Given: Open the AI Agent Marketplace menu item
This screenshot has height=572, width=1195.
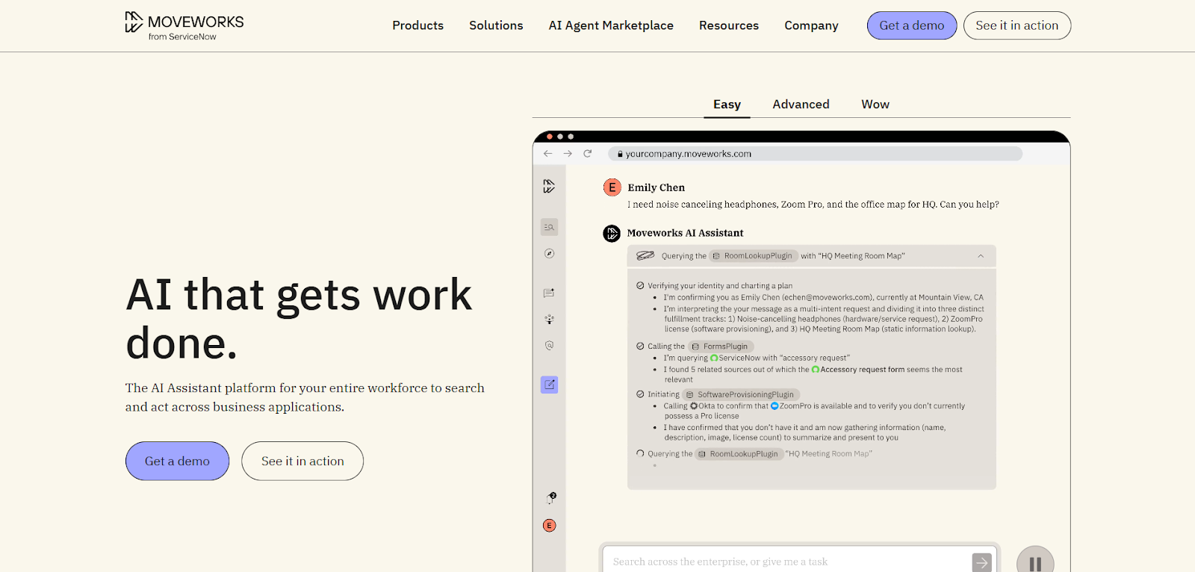Looking at the screenshot, I should tap(611, 25).
